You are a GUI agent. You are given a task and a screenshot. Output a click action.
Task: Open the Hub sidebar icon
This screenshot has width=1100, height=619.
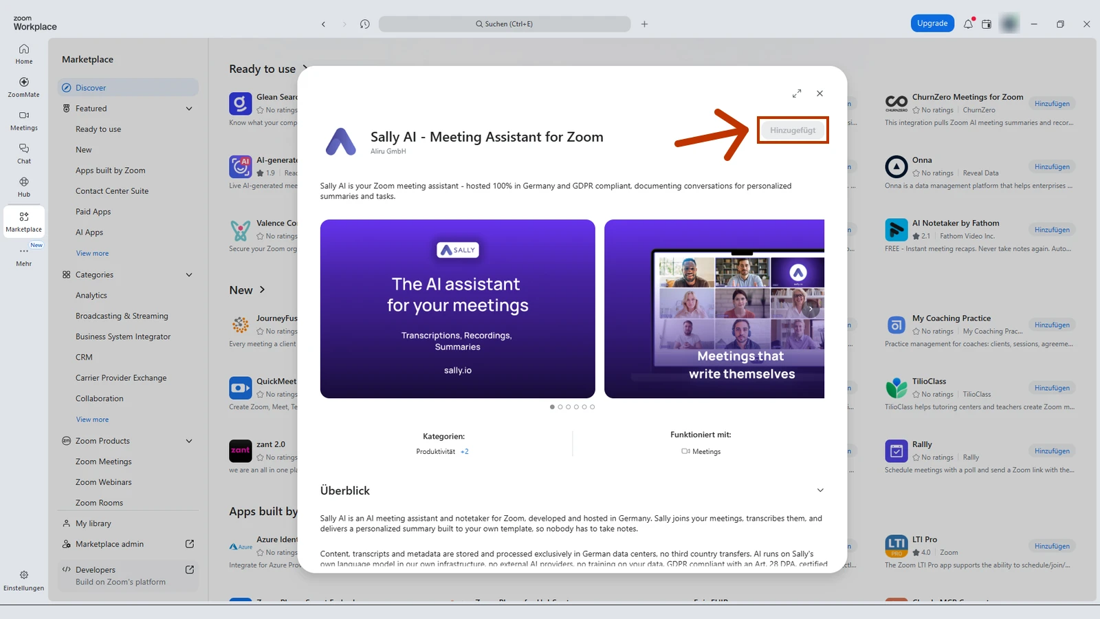tap(24, 187)
